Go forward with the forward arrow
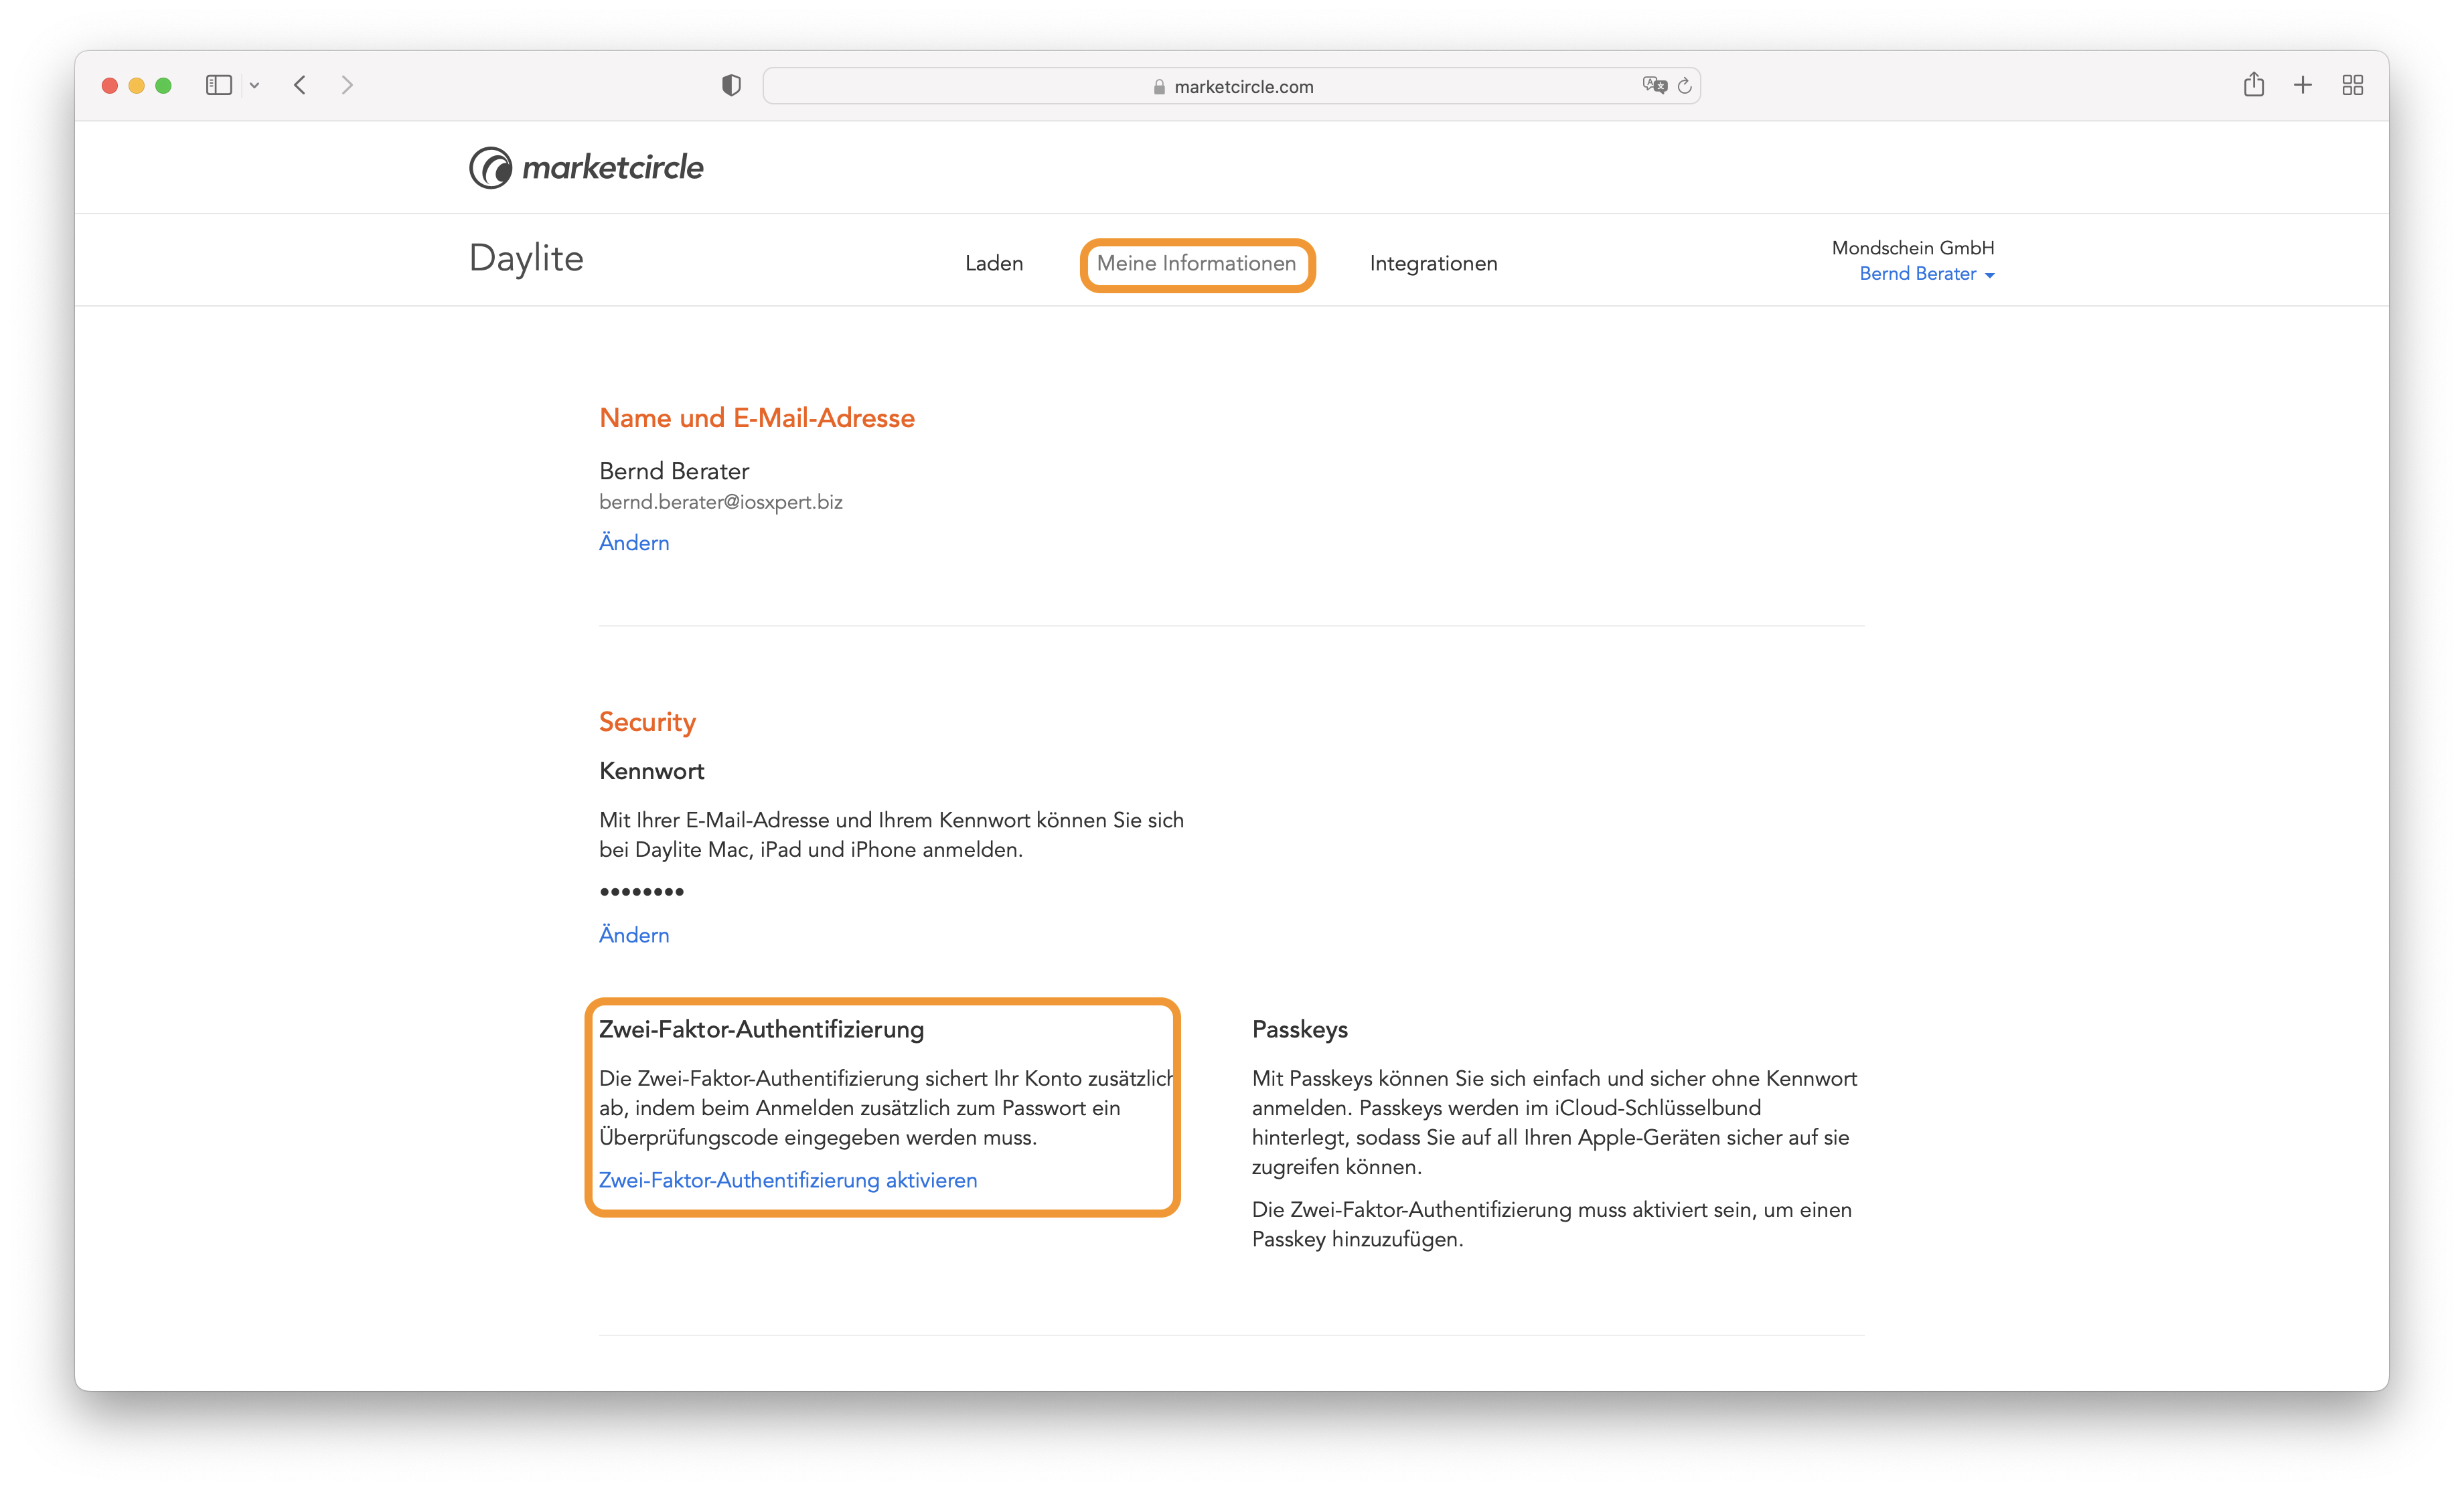2464x1490 pixels. coord(347,86)
